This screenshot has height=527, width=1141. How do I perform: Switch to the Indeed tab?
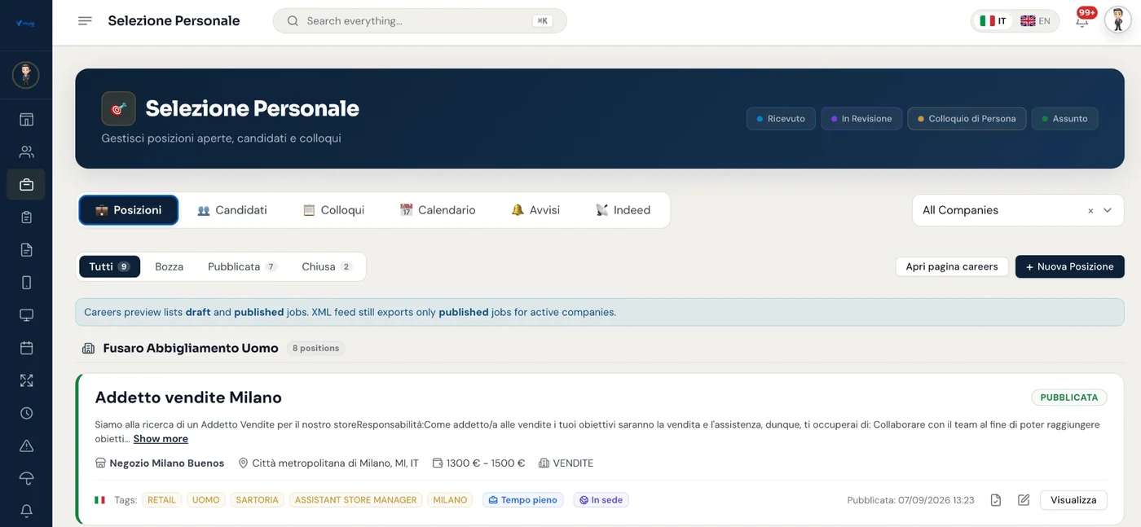pyautogui.click(x=623, y=210)
